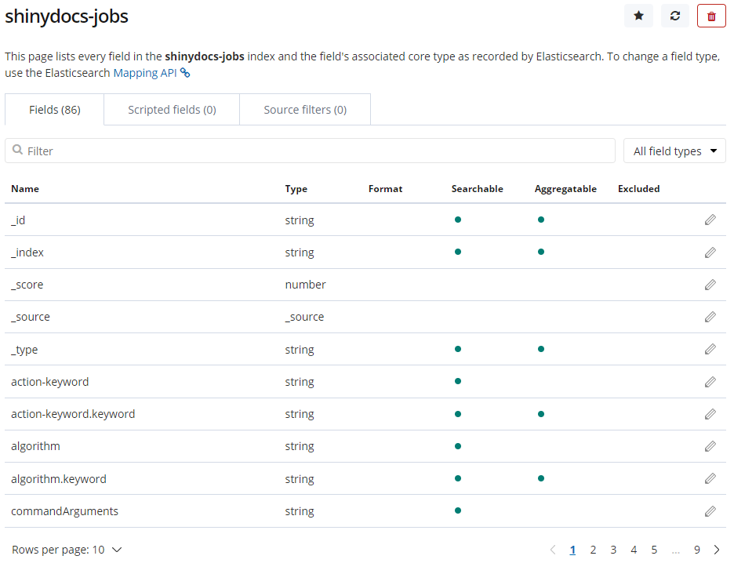Go to page 3 of fields
The height and width of the screenshot is (563, 734).
tap(613, 550)
